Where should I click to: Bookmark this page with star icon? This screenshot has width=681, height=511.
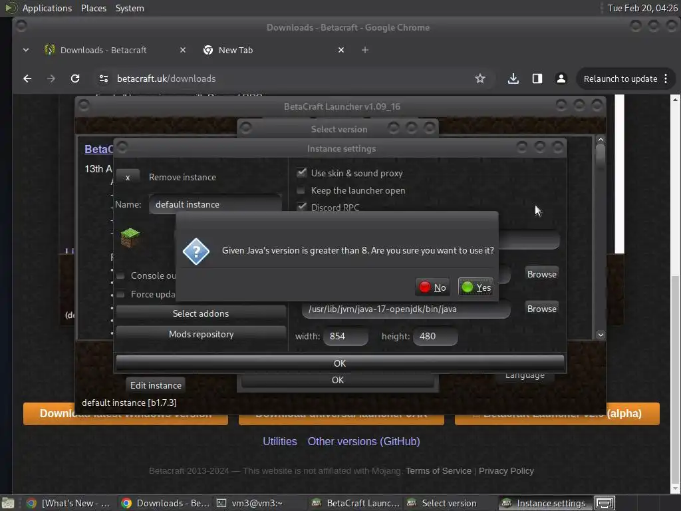[x=480, y=79]
